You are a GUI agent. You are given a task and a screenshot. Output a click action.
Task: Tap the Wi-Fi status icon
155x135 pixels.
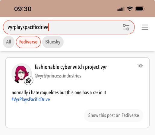130,9
